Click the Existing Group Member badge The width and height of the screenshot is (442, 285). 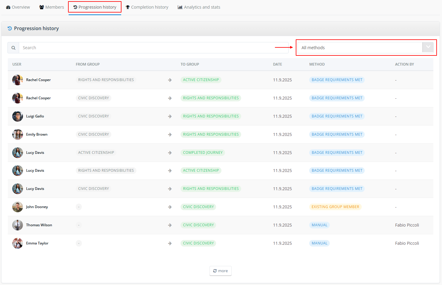[x=335, y=207]
